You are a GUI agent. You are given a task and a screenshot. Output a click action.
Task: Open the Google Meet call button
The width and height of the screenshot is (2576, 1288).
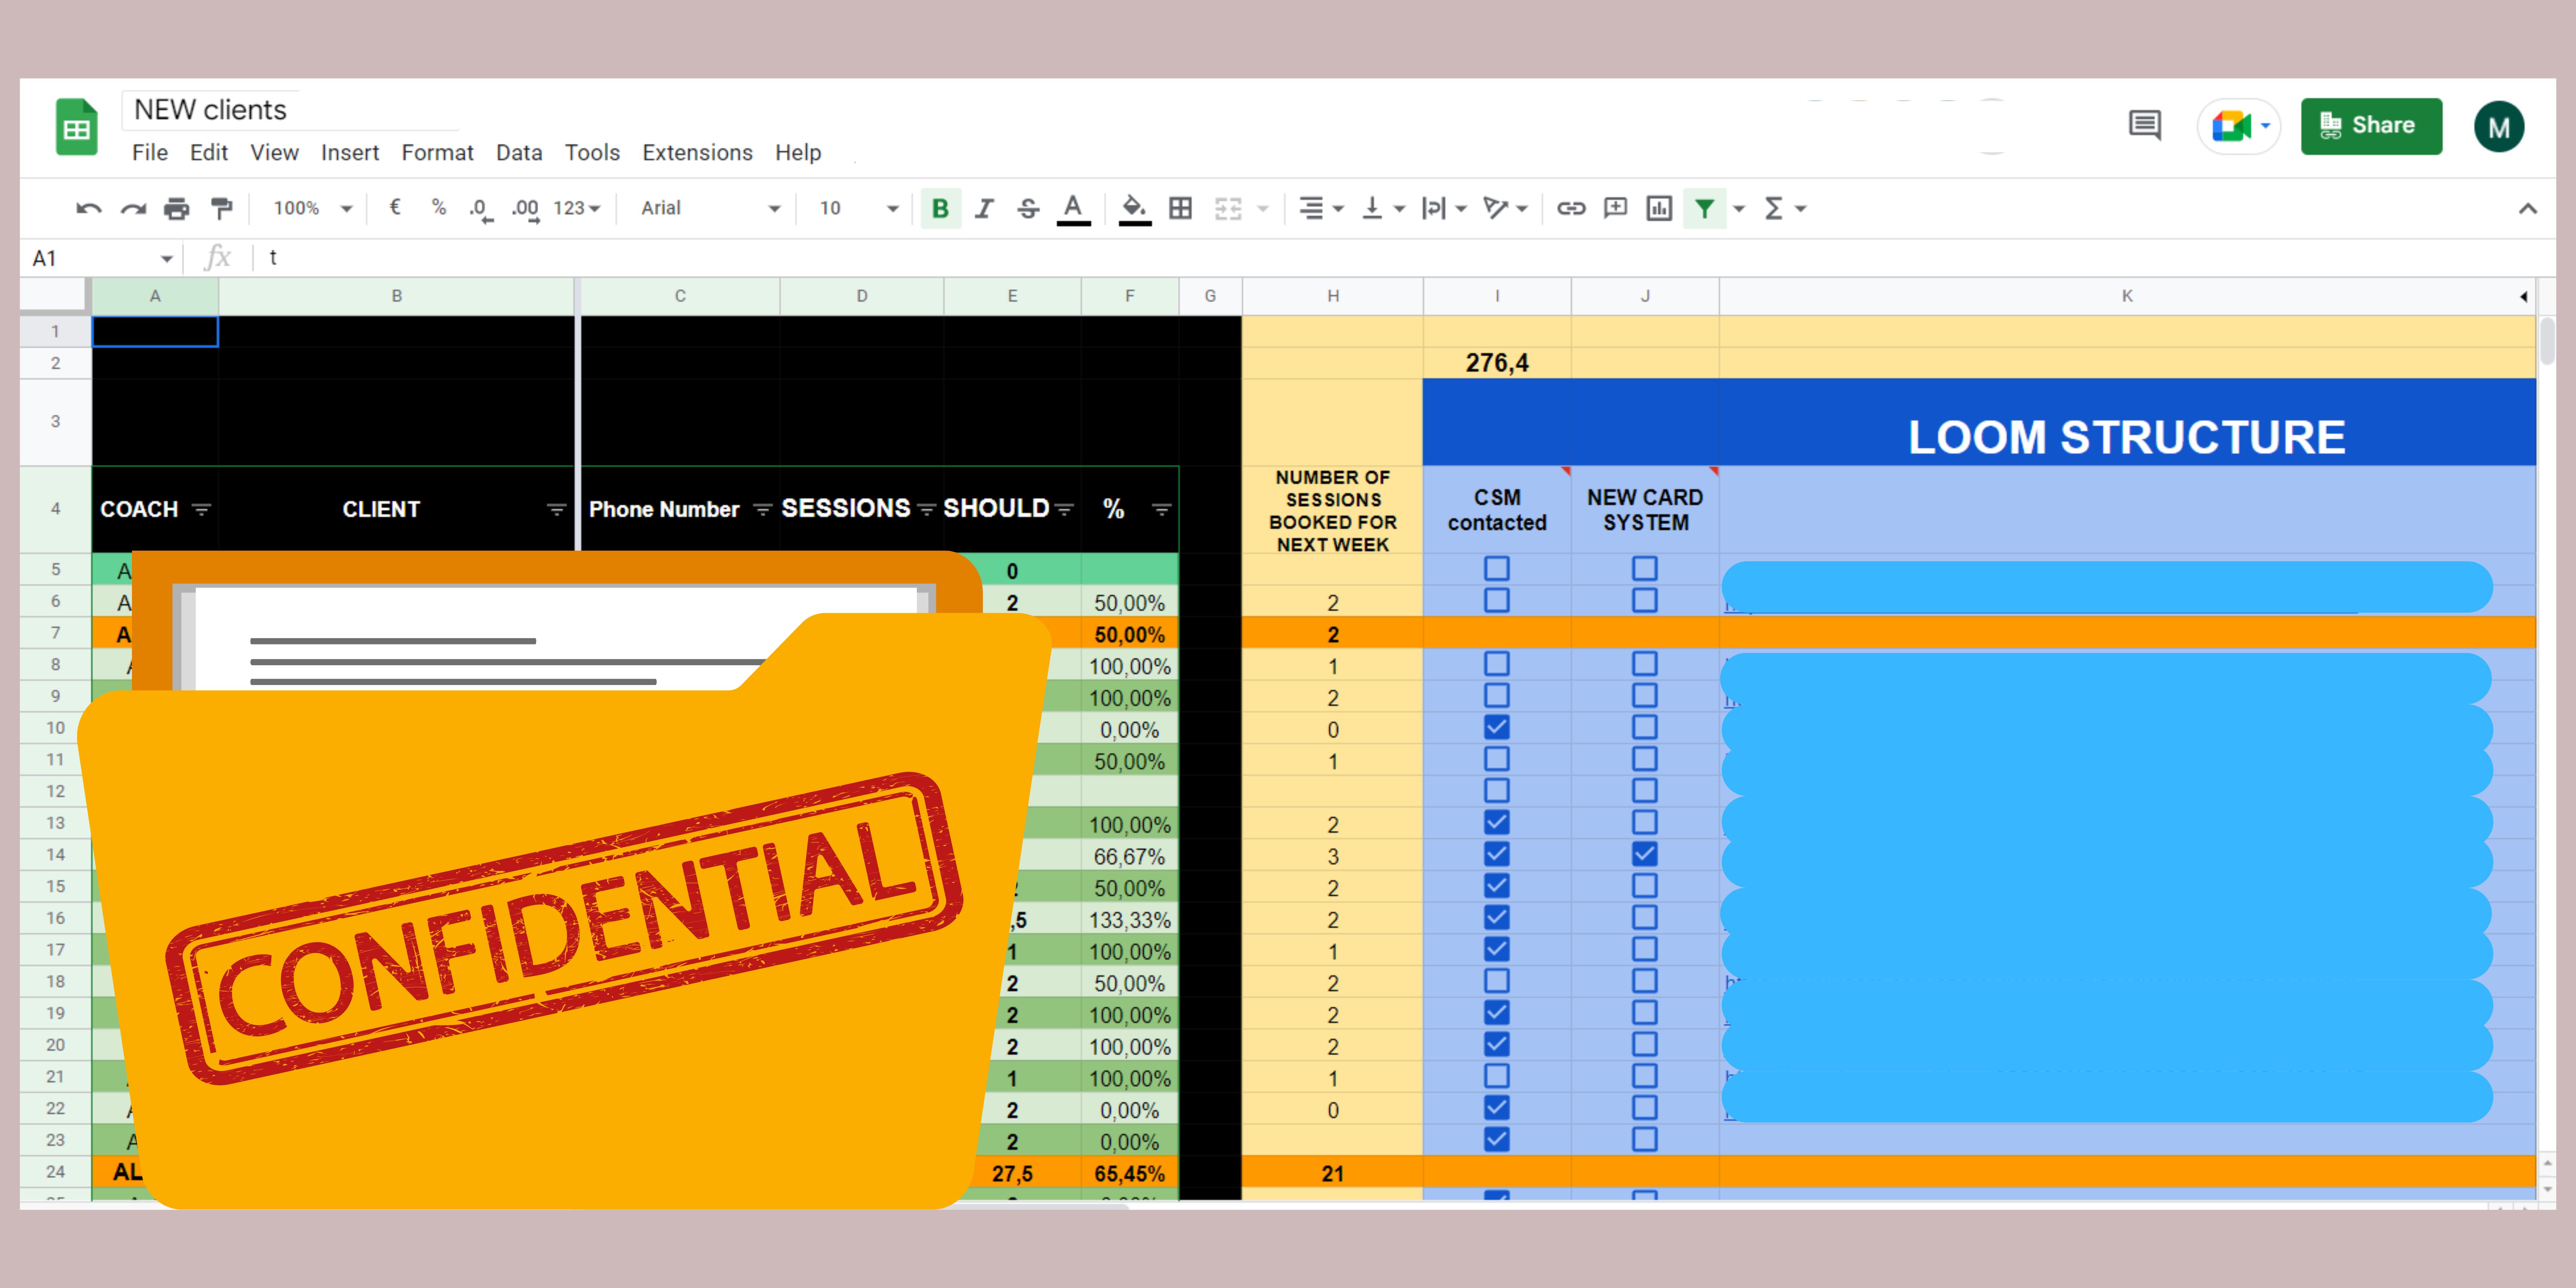pyautogui.click(x=2239, y=126)
